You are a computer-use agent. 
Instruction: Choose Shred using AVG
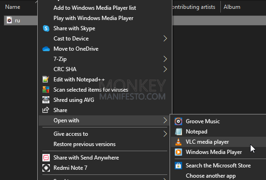click(x=74, y=100)
